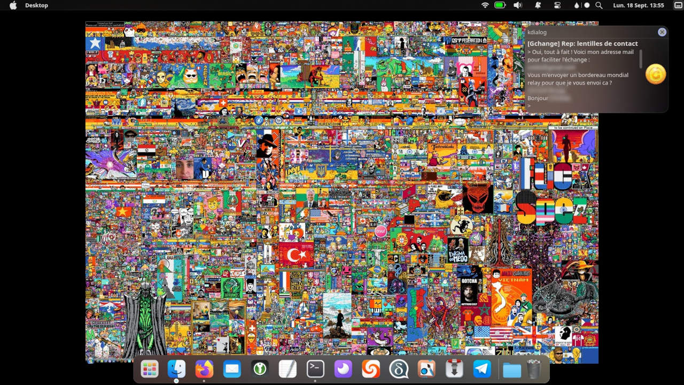The width and height of the screenshot is (684, 385).
Task: Open the image viewer icon in dock
Action: point(426,369)
